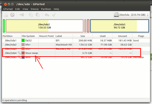
Task: Select the red linux-swap sliver in disk map
Action: click(88, 26)
